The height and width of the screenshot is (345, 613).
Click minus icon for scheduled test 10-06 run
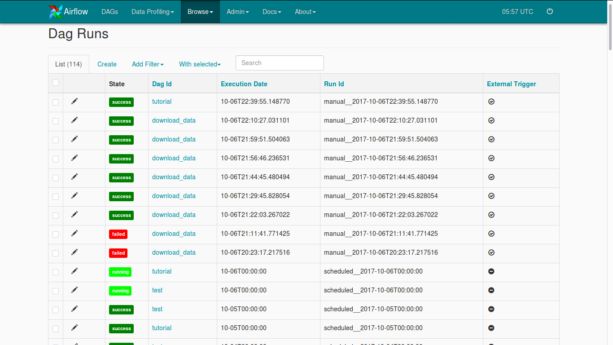[x=491, y=291]
